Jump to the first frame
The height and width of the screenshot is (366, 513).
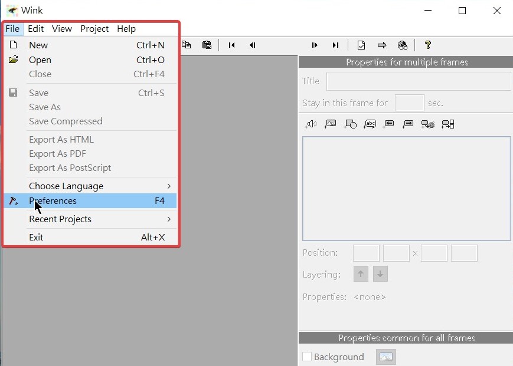pos(231,45)
